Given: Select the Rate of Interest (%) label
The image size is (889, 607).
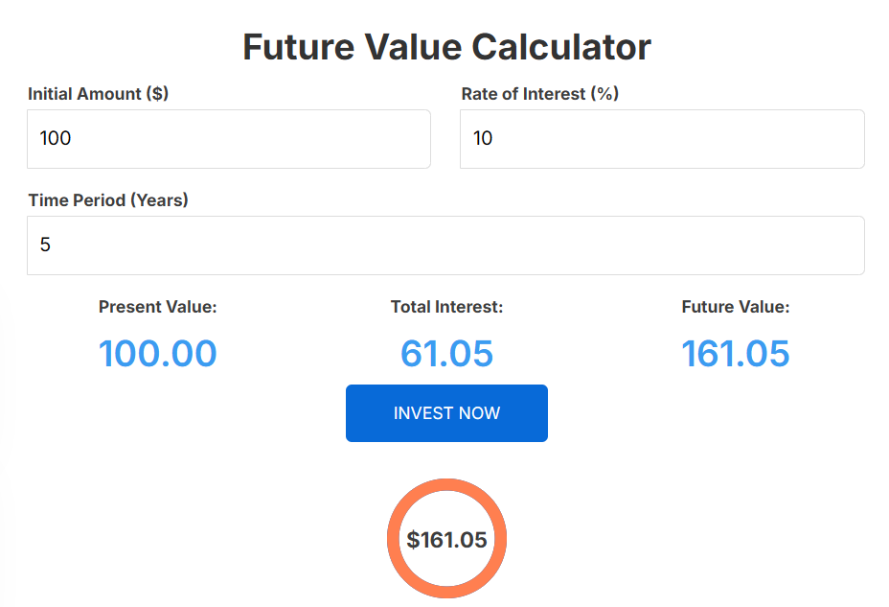Looking at the screenshot, I should click(x=540, y=94).
